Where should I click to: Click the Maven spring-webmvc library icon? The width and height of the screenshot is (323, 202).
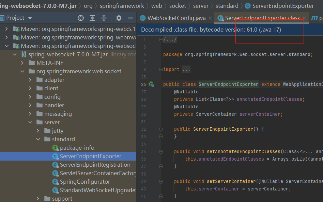tap(16, 37)
